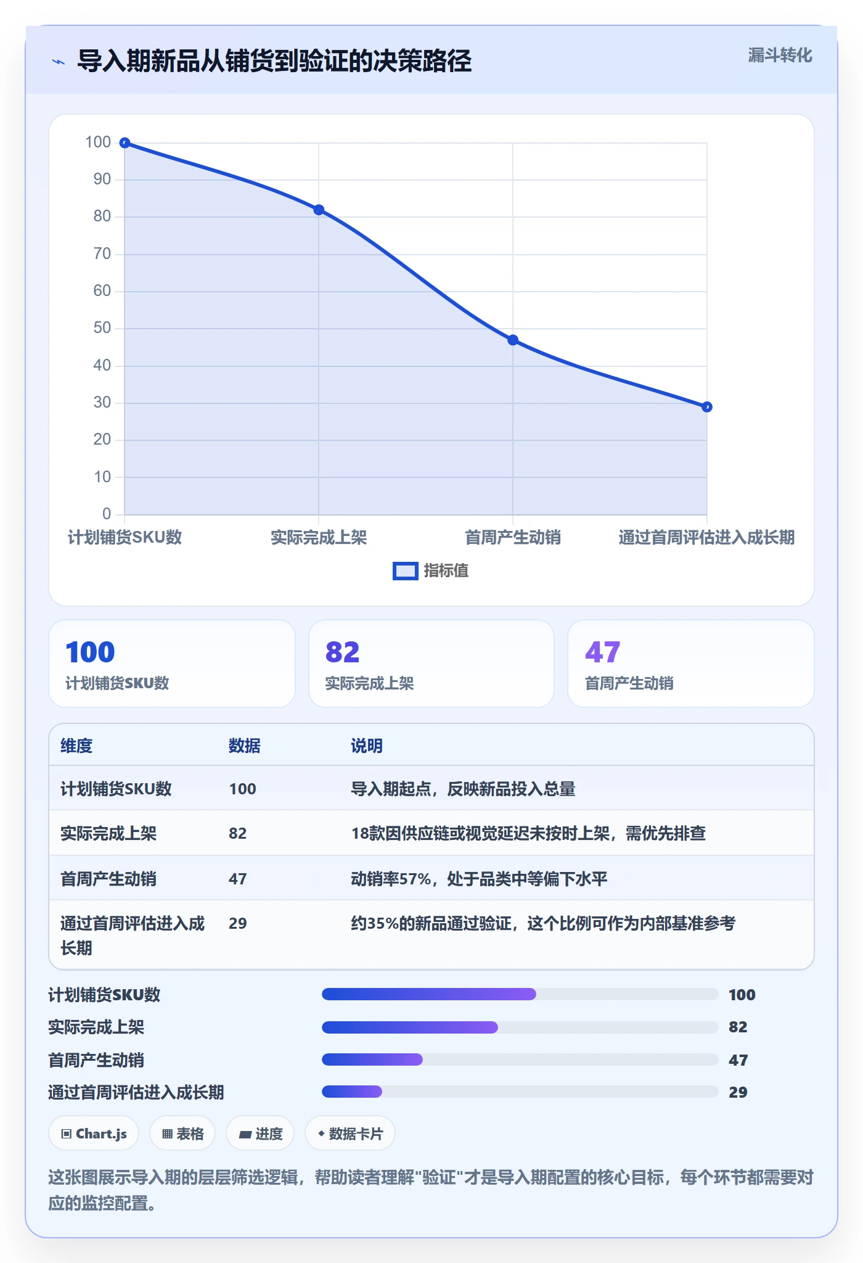Click the 指标值 legend label
The width and height of the screenshot is (863, 1263).
coord(446,571)
